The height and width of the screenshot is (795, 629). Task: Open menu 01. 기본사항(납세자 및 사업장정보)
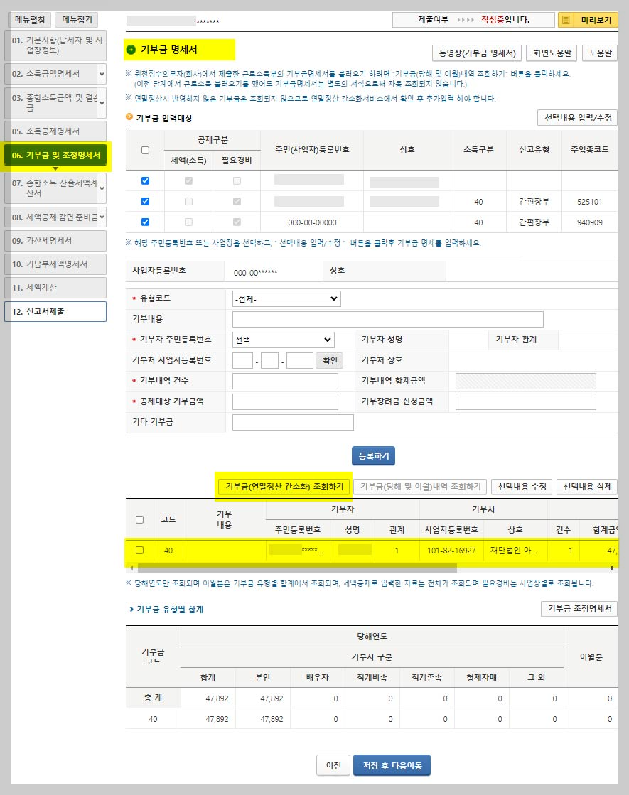click(x=55, y=45)
